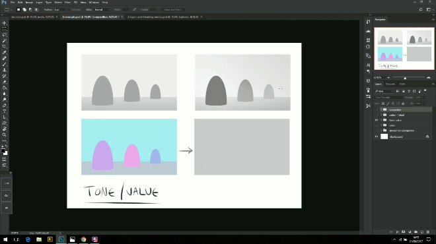Select the History Brush tool
The height and width of the screenshot is (244, 436).
click(x=5, y=76)
